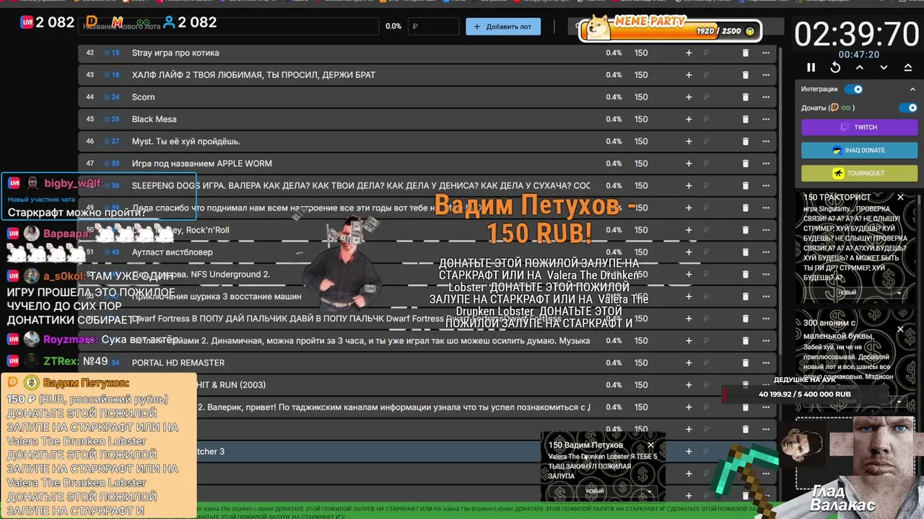
Task: Click the IHAQ DONATE button
Action: point(859,150)
